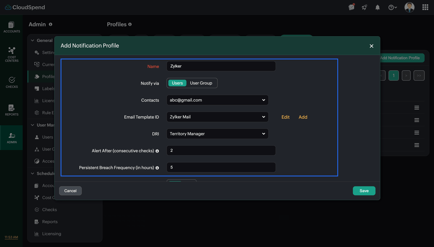The image size is (434, 247).
Task: Open the fourth row's hamburger menu in Profiles list
Action: (417, 145)
